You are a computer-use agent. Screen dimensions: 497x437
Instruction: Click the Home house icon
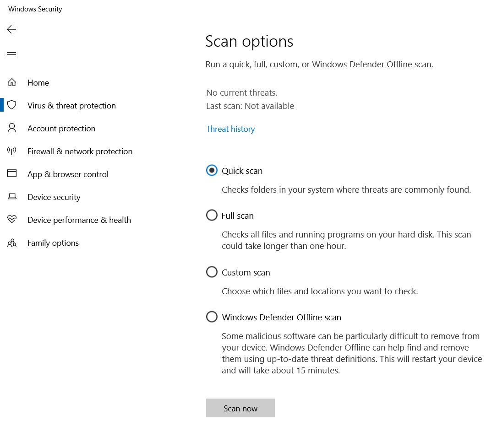click(x=12, y=82)
